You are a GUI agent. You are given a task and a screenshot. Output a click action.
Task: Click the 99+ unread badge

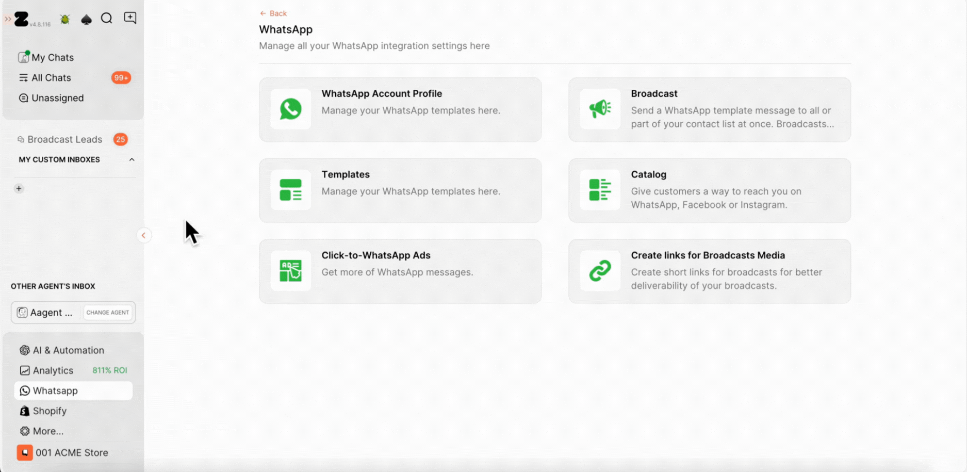point(121,78)
